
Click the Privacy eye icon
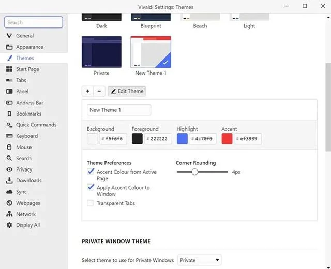[9, 169]
